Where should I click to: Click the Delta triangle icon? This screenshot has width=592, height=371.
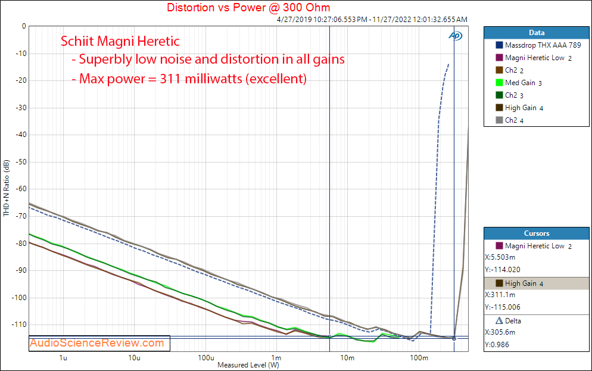click(499, 320)
